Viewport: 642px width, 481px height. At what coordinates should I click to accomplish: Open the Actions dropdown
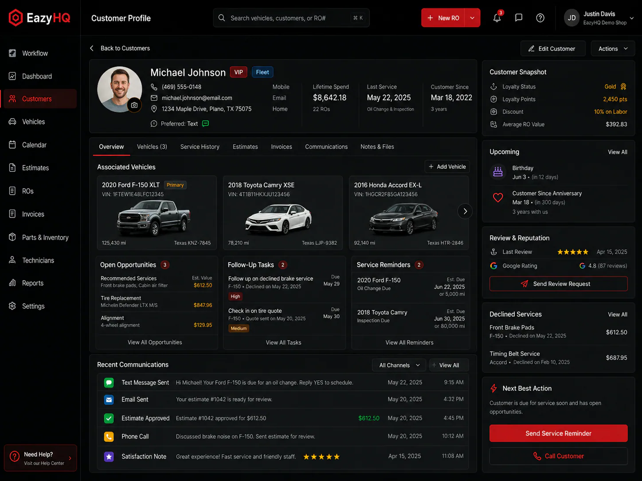pos(613,49)
